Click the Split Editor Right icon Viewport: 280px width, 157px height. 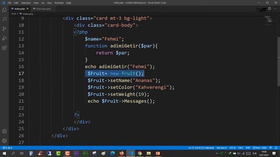coord(269,9)
